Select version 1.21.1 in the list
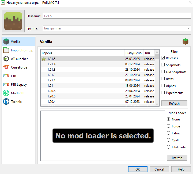 tap(98, 80)
